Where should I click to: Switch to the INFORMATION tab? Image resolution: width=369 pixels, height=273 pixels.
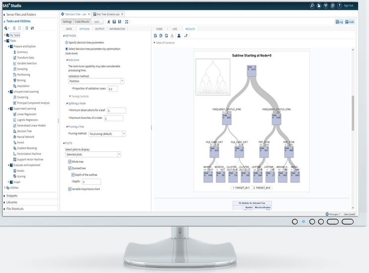(117, 29)
